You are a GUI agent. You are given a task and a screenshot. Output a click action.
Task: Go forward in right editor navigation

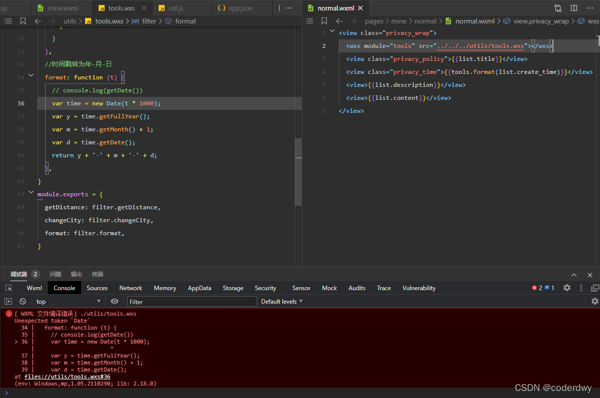click(353, 21)
